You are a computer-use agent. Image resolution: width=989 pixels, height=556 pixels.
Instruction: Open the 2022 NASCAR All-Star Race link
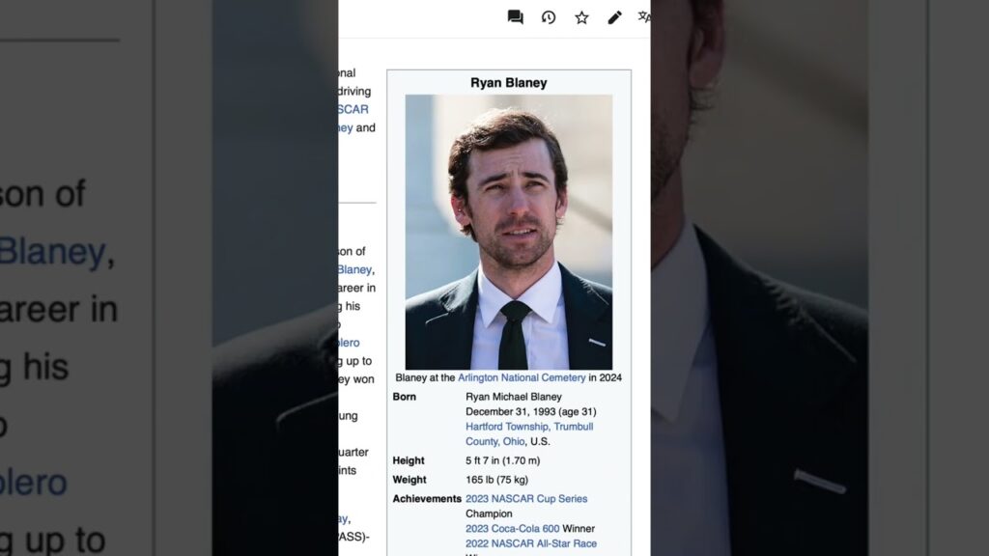(x=531, y=543)
